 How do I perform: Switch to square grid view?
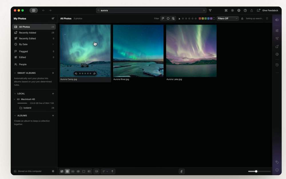coord(67,171)
